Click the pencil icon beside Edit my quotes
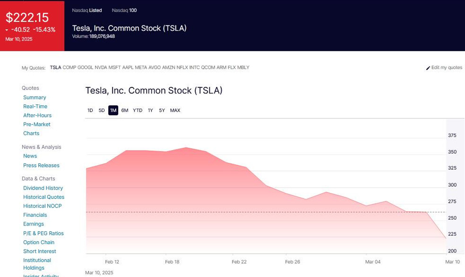The height and width of the screenshot is (277, 465). (x=428, y=68)
